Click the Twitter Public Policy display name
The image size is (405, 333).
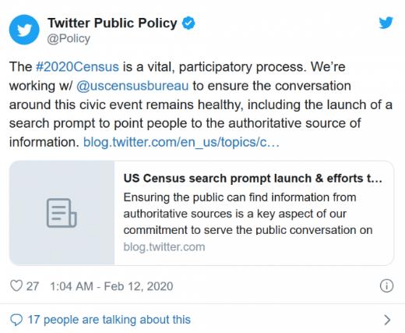(112, 23)
